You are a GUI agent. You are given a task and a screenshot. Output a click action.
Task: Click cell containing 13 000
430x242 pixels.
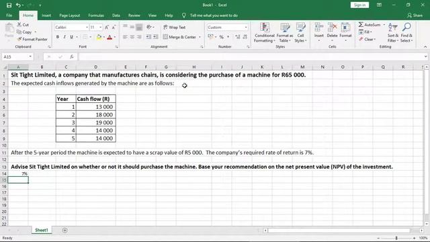[95, 107]
